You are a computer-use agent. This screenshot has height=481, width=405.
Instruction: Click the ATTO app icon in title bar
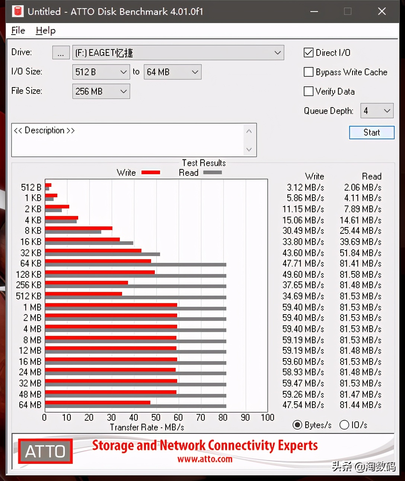click(17, 11)
